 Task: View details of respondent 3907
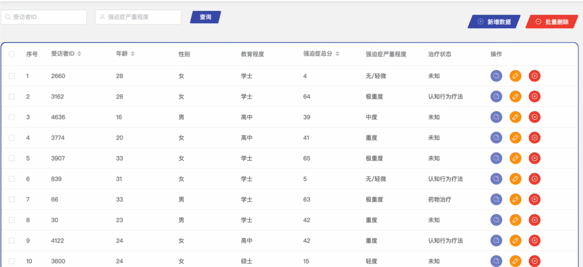pyautogui.click(x=496, y=158)
